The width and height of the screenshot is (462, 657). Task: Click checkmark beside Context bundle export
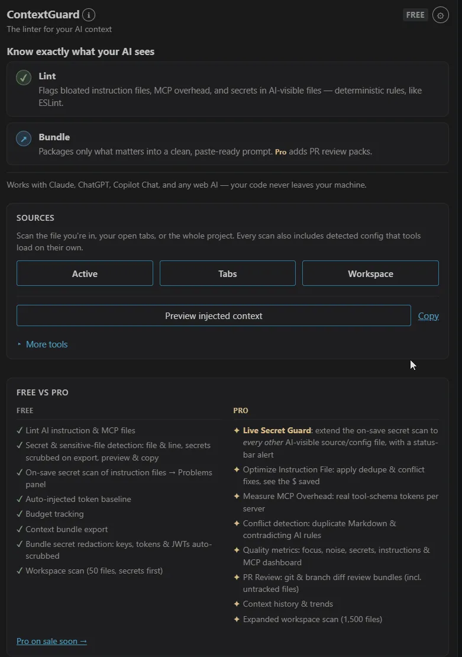click(20, 529)
